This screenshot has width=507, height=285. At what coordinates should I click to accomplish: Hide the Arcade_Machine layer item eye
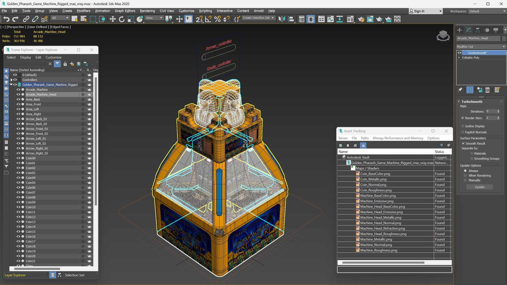pyautogui.click(x=18, y=89)
